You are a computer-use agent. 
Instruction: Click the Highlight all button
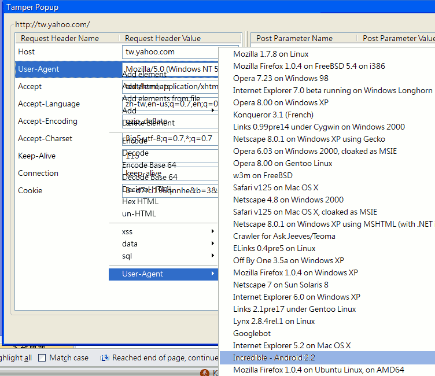[x=16, y=357]
